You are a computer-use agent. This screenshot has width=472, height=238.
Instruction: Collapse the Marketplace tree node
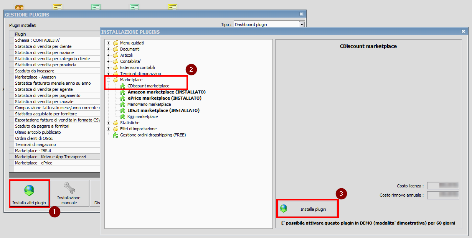(109, 80)
